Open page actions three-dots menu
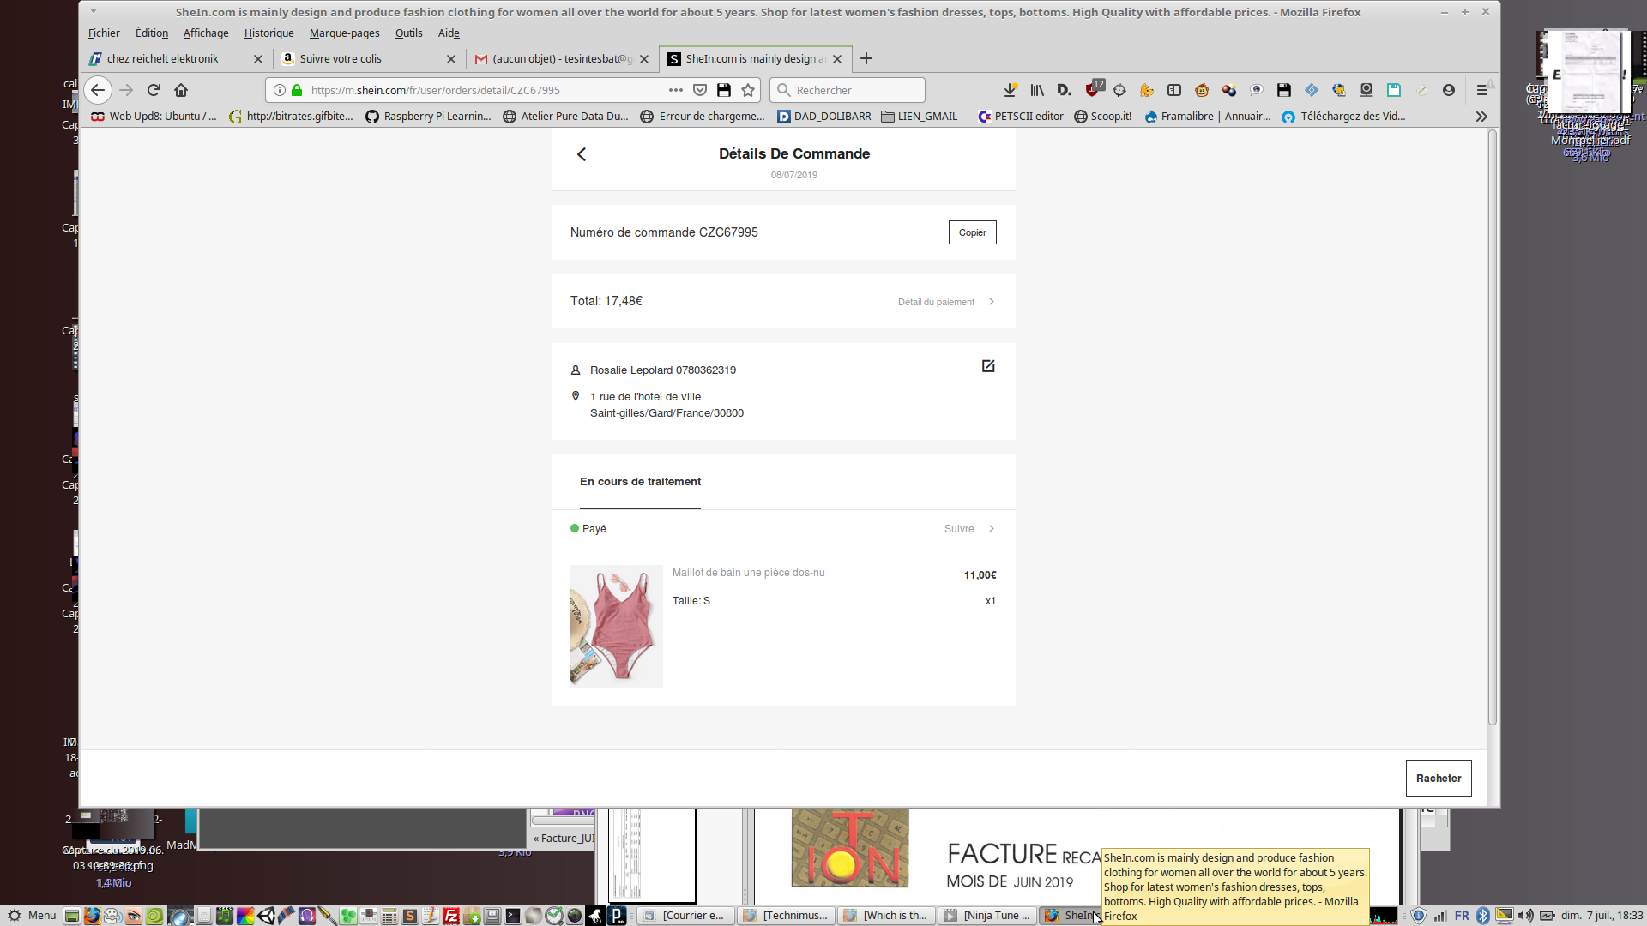Image resolution: width=1647 pixels, height=926 pixels. coord(676,90)
